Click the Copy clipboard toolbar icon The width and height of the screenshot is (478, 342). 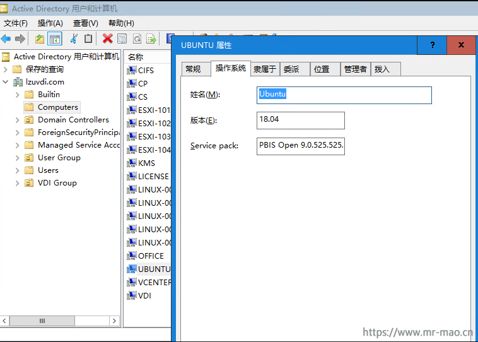coord(88,38)
